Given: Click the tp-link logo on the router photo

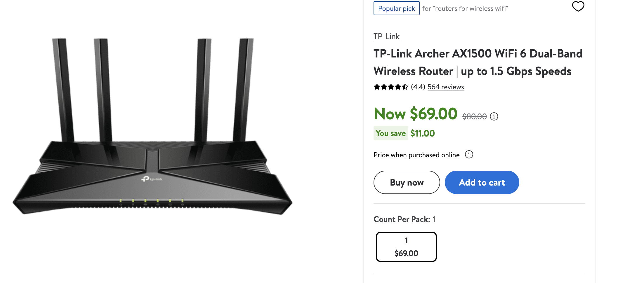Looking at the screenshot, I should click(x=152, y=179).
